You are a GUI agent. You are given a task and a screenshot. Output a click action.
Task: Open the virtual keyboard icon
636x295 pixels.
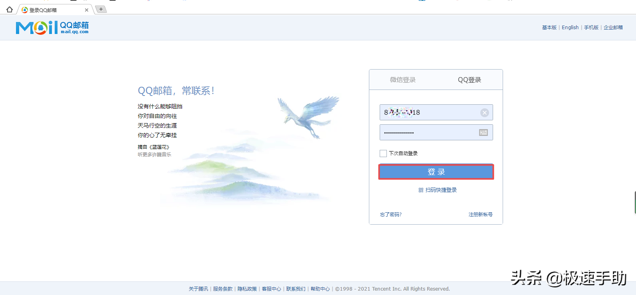[x=483, y=132]
